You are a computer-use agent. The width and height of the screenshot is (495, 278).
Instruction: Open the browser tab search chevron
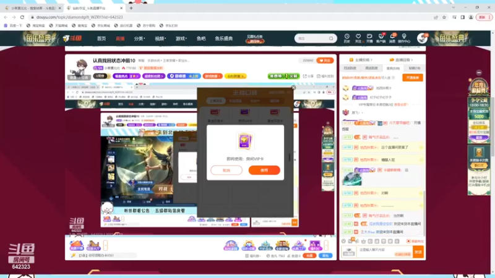tap(454, 7)
